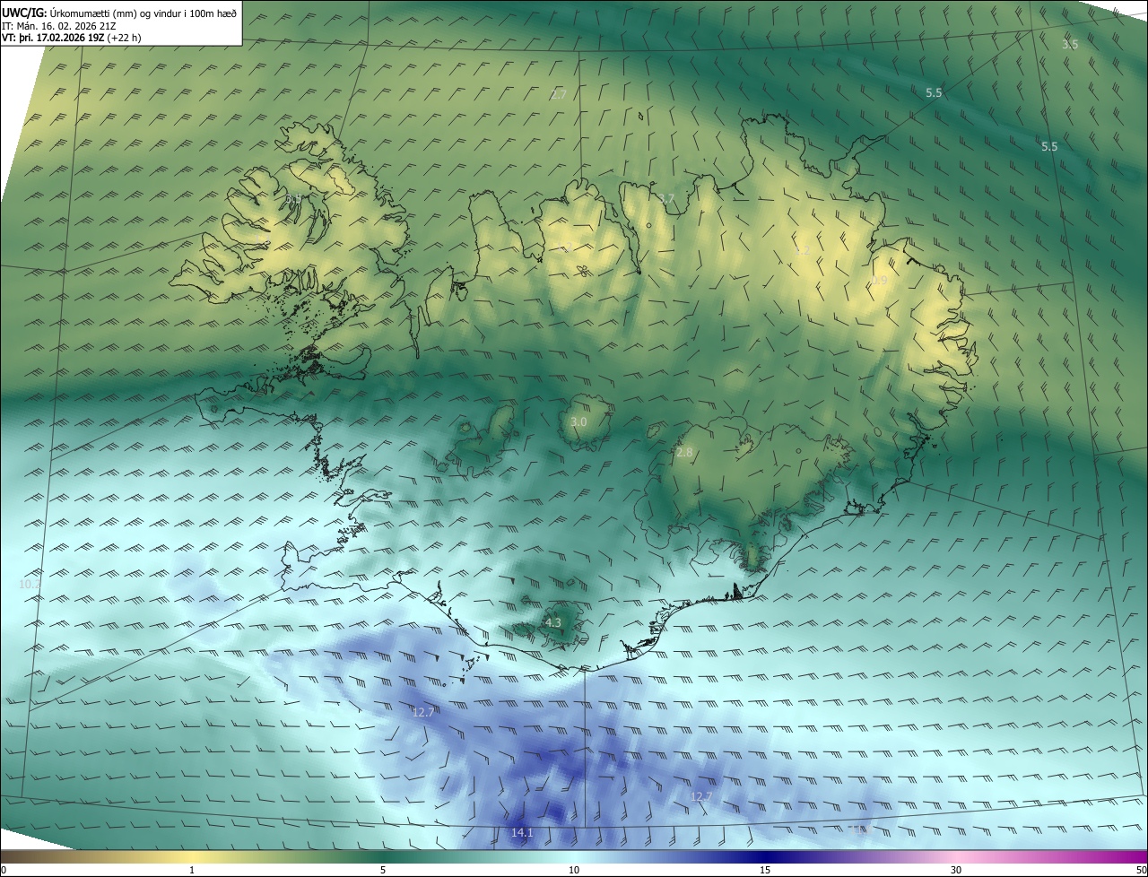This screenshot has height=877, width=1148.
Task: Click the 4.3 value on the southern glacier
Action: point(552,622)
